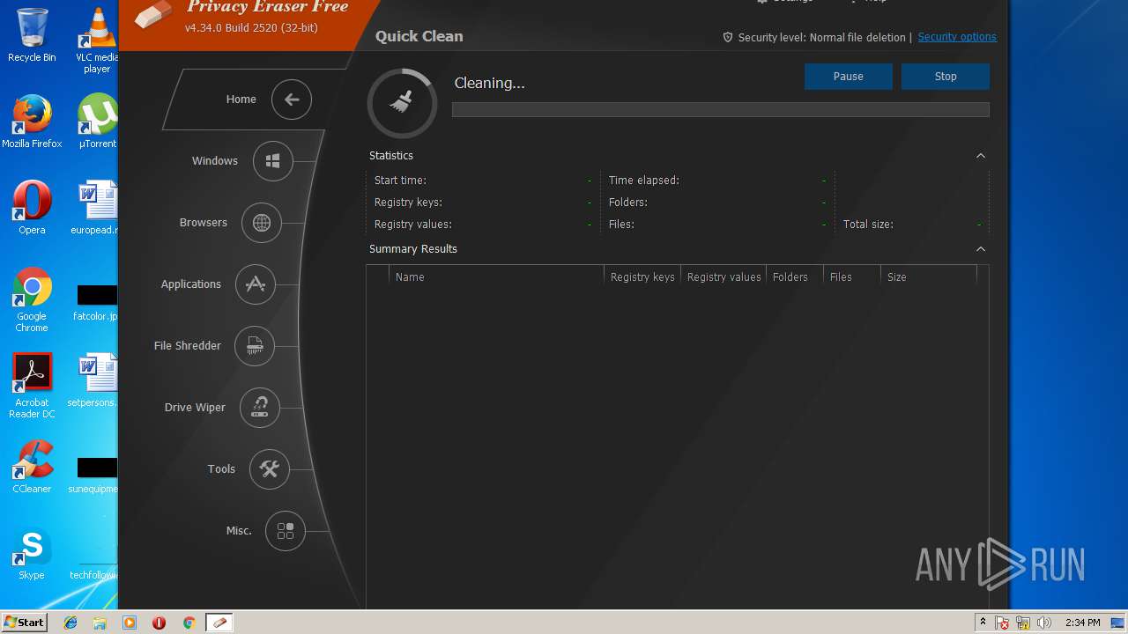Collapse the Statistics section

click(x=980, y=156)
